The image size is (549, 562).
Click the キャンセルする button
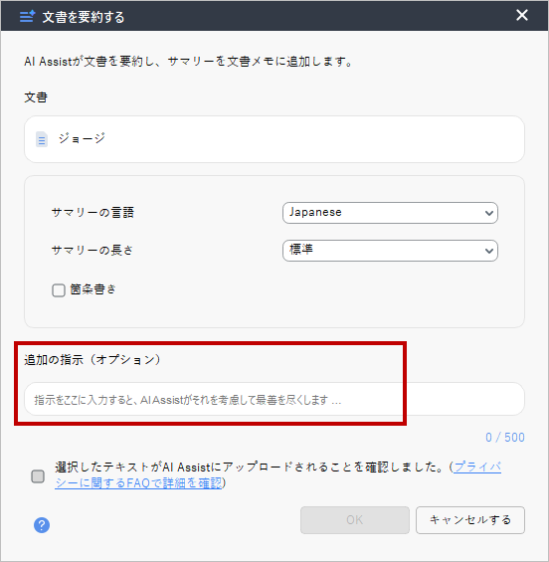[470, 519]
